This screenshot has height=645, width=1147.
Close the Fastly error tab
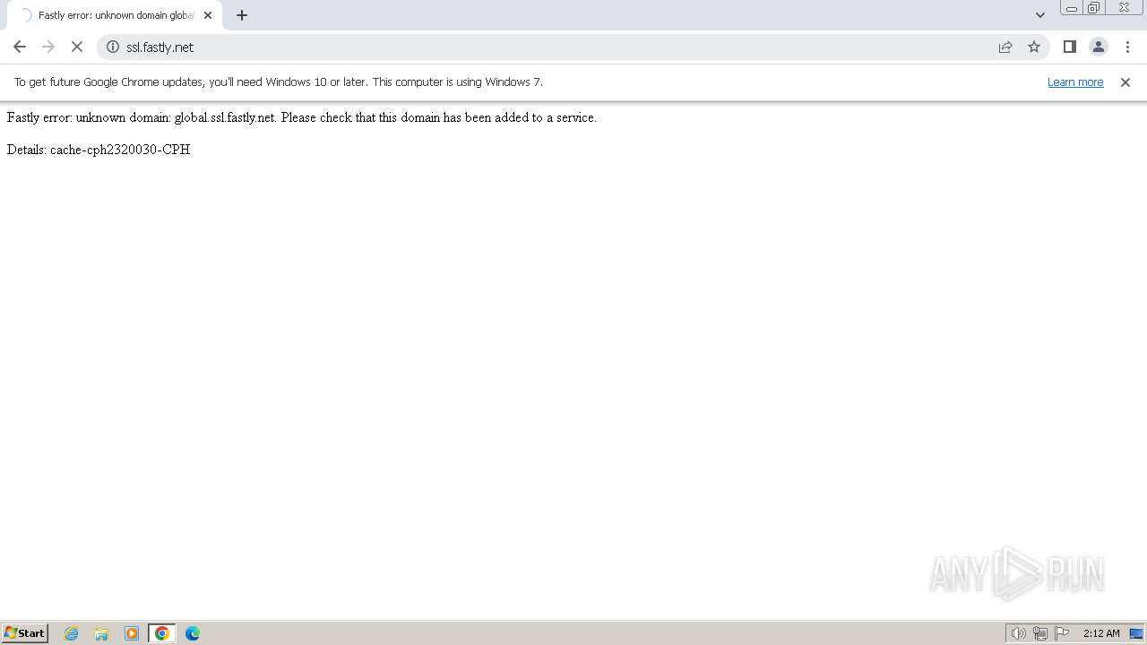[x=208, y=15]
